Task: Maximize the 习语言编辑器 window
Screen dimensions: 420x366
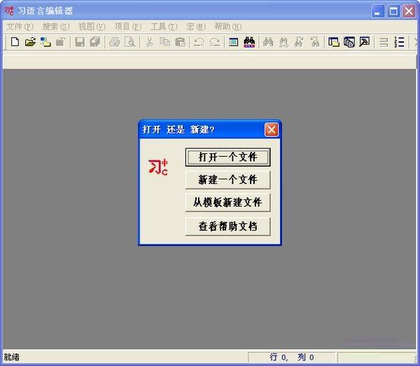Action: click(x=393, y=11)
